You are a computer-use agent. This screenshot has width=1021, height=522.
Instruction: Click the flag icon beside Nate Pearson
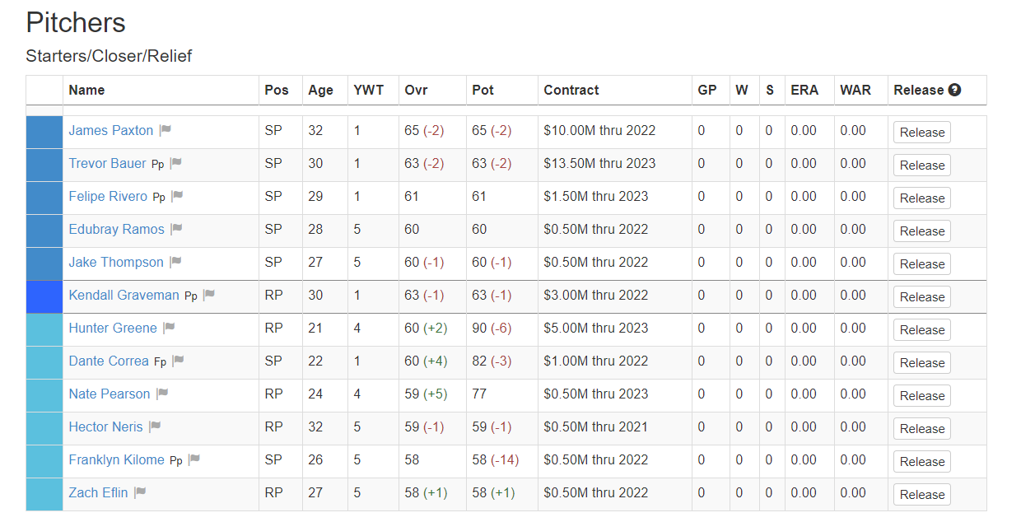[x=162, y=394]
